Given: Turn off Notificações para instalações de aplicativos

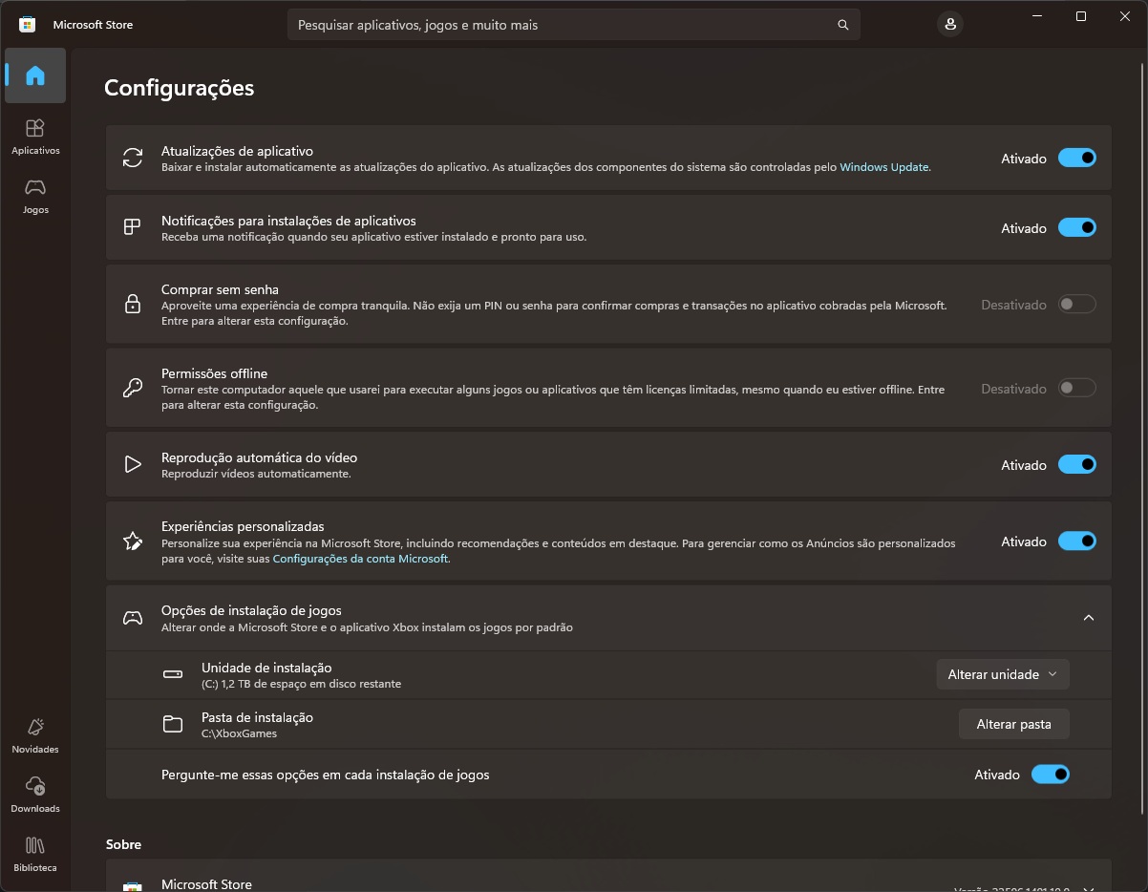Looking at the screenshot, I should 1077,227.
